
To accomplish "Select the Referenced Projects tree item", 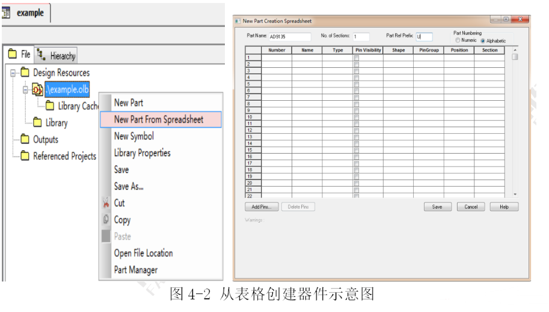I will coord(64,156).
